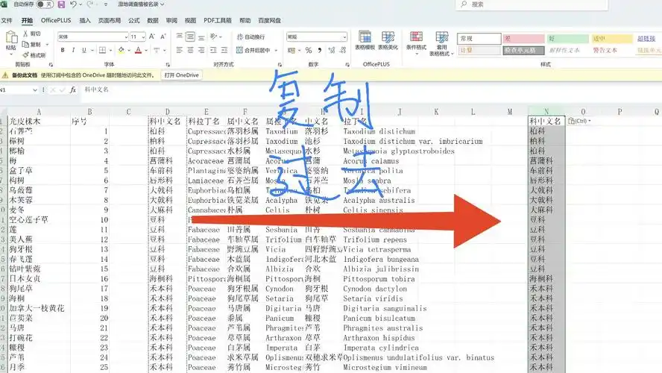The width and height of the screenshot is (662, 373).
Task: Center text horizontally in the cell
Action: point(190,50)
